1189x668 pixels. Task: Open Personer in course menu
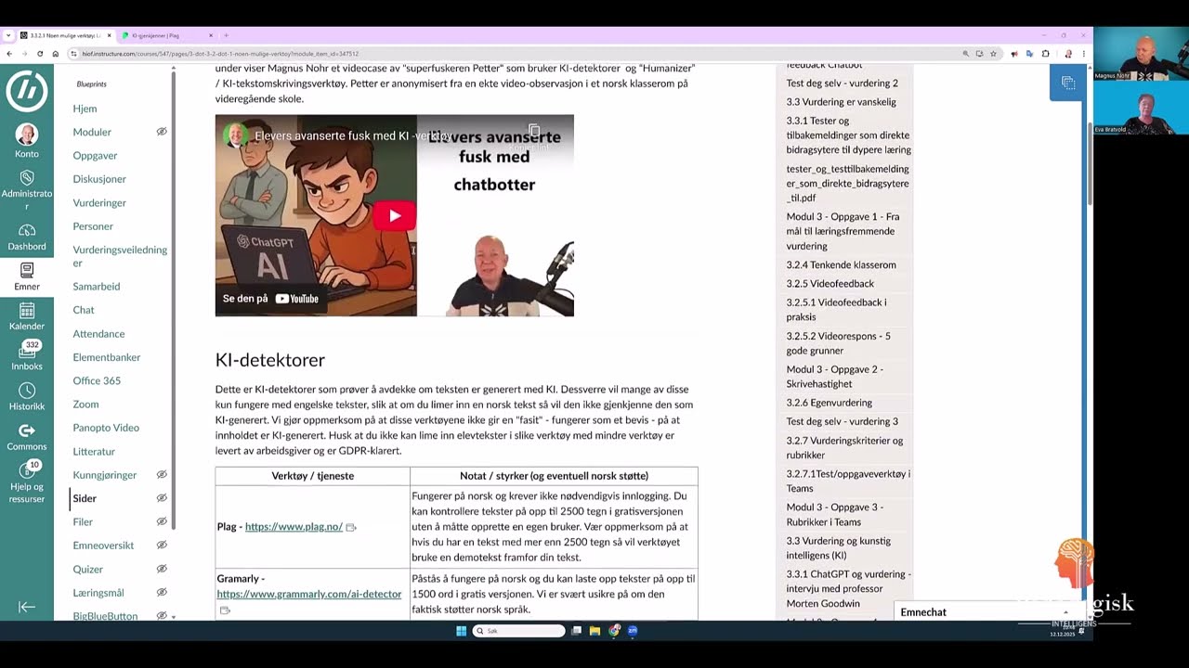pos(93,226)
